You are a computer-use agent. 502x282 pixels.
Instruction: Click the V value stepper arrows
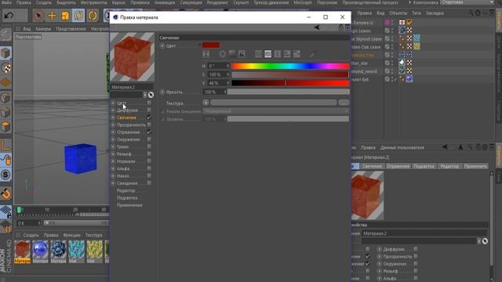pos(228,83)
